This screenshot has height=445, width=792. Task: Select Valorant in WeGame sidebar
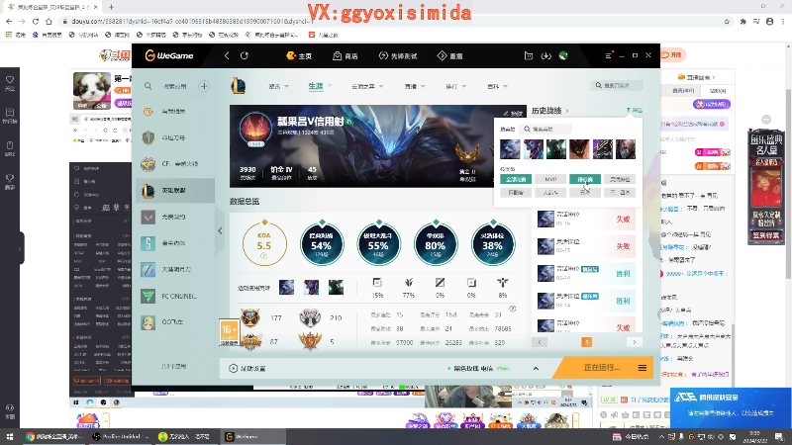click(x=175, y=217)
